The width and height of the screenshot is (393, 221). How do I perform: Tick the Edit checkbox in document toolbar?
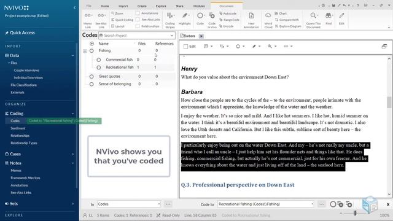185,47
